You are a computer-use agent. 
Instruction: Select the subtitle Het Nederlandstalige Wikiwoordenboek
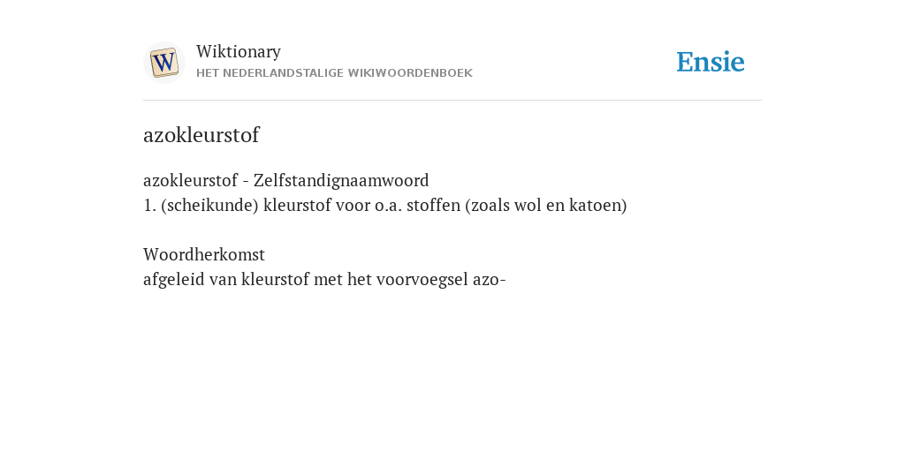(334, 73)
